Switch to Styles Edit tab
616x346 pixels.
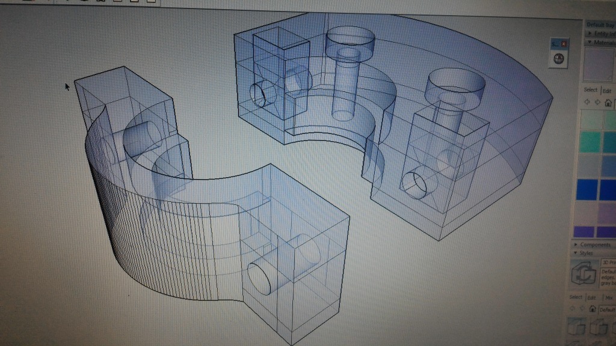pyautogui.click(x=592, y=298)
